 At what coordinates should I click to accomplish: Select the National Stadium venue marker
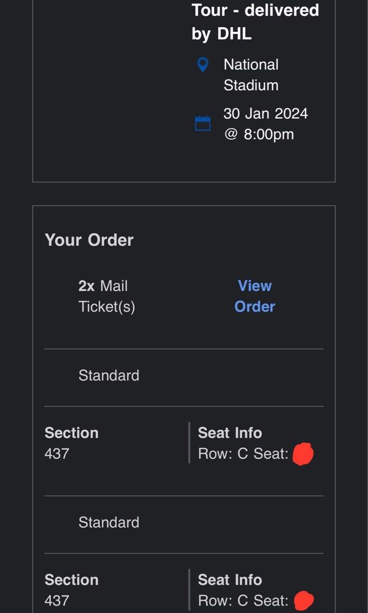(x=202, y=65)
